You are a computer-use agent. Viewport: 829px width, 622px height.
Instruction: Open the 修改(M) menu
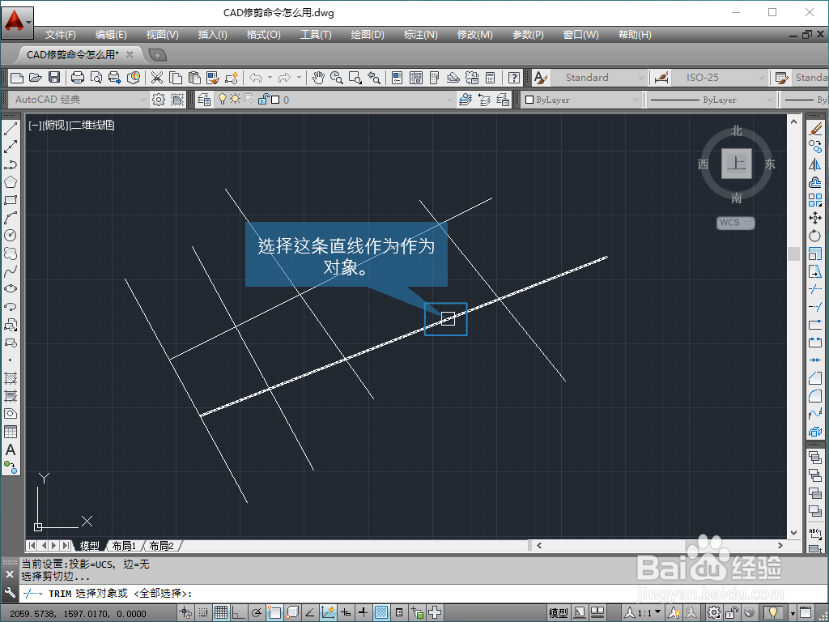coord(474,35)
